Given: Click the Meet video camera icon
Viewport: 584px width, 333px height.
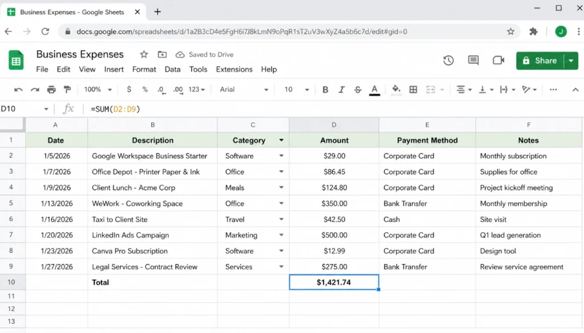Looking at the screenshot, I should 498,60.
